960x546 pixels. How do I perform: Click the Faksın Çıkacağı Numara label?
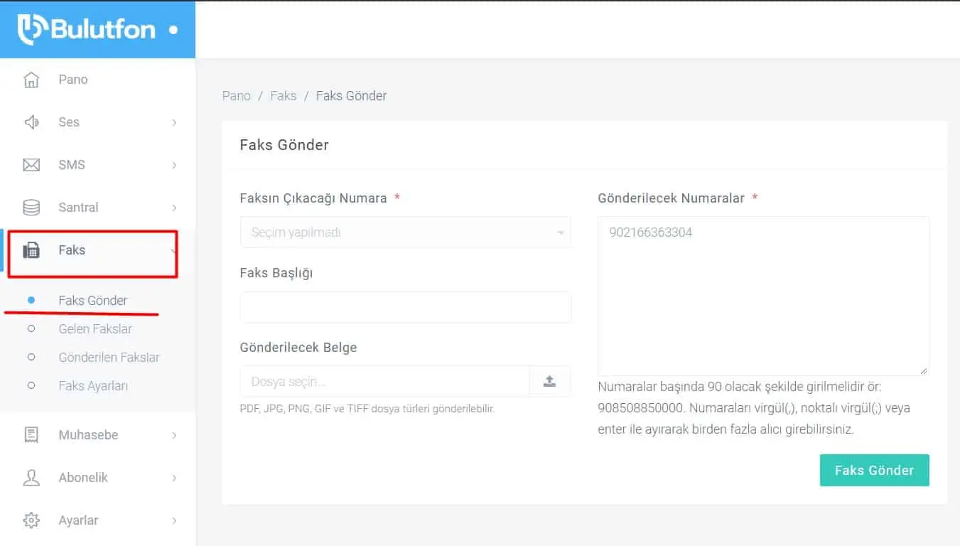[x=313, y=198]
